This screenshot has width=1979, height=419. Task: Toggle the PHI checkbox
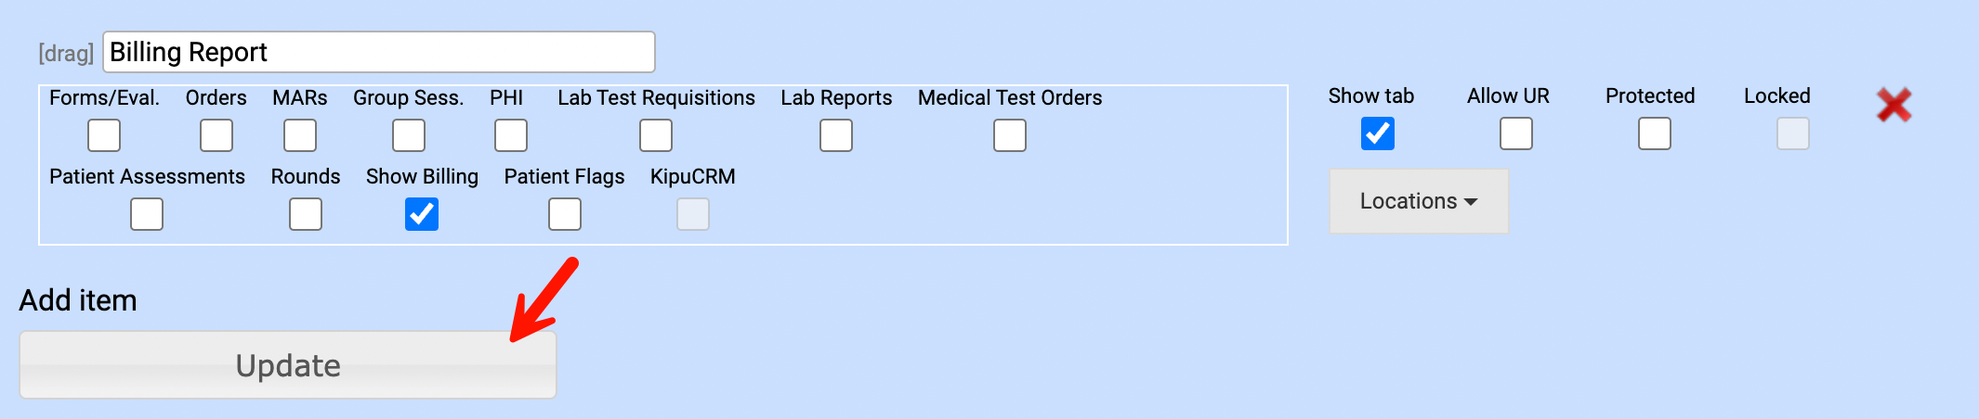pyautogui.click(x=511, y=135)
